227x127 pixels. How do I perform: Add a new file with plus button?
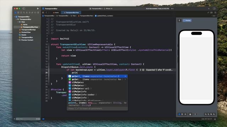point(14,119)
